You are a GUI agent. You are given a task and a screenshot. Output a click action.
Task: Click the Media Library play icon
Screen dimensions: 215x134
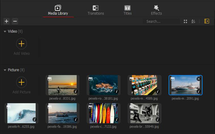(x=58, y=8)
